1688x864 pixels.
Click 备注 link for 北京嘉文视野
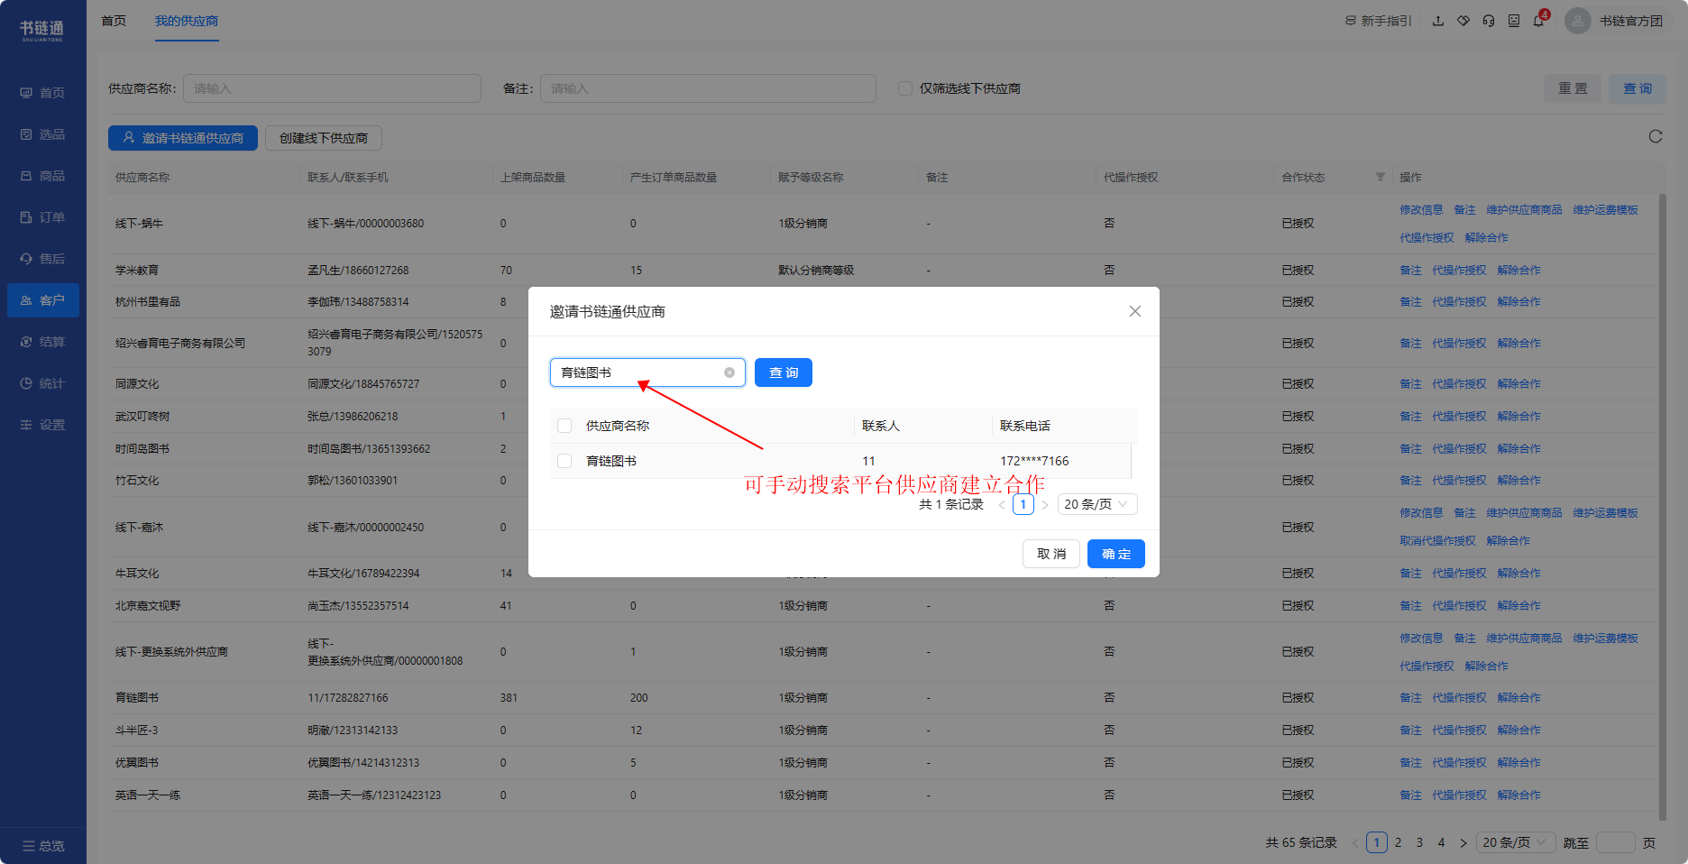point(1410,606)
